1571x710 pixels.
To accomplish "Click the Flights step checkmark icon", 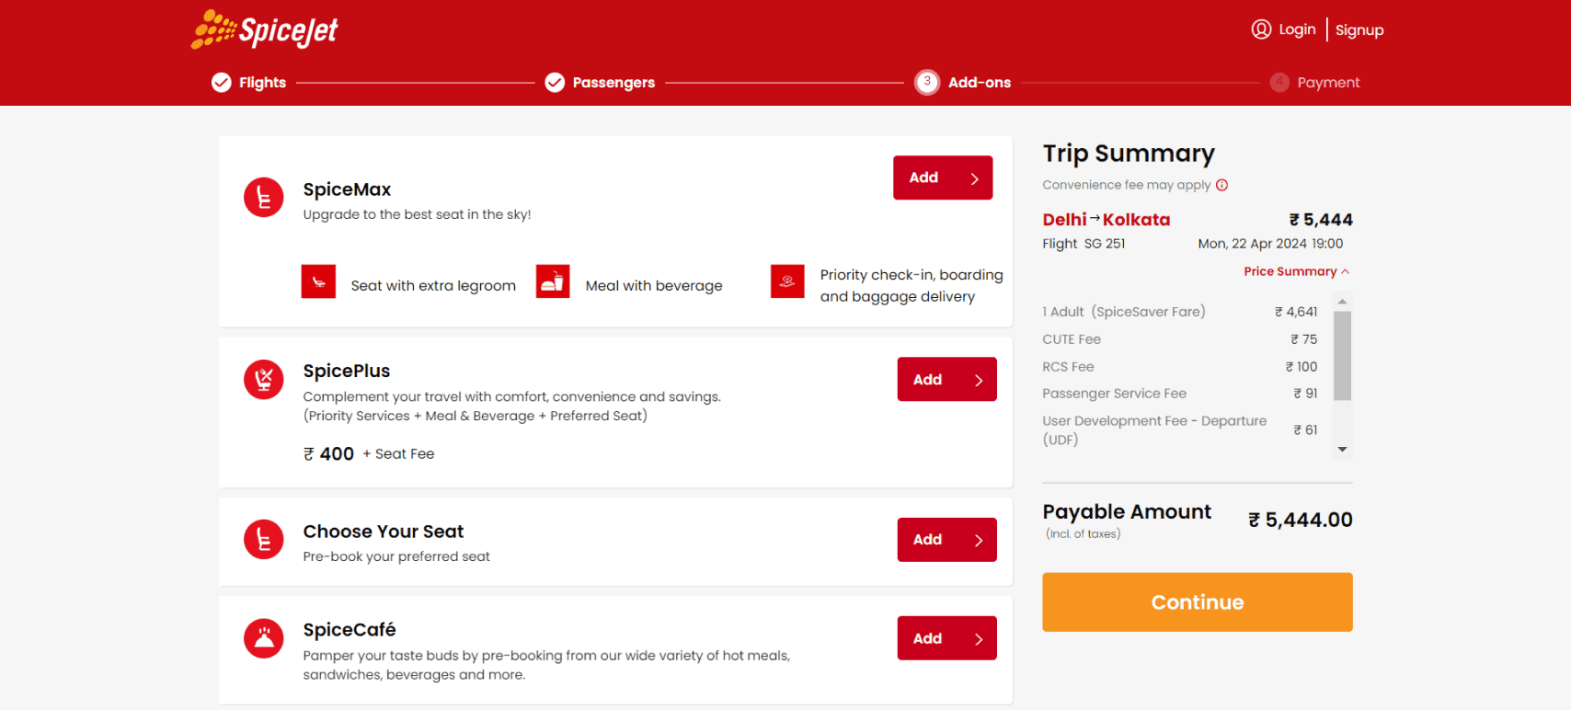I will point(222,83).
